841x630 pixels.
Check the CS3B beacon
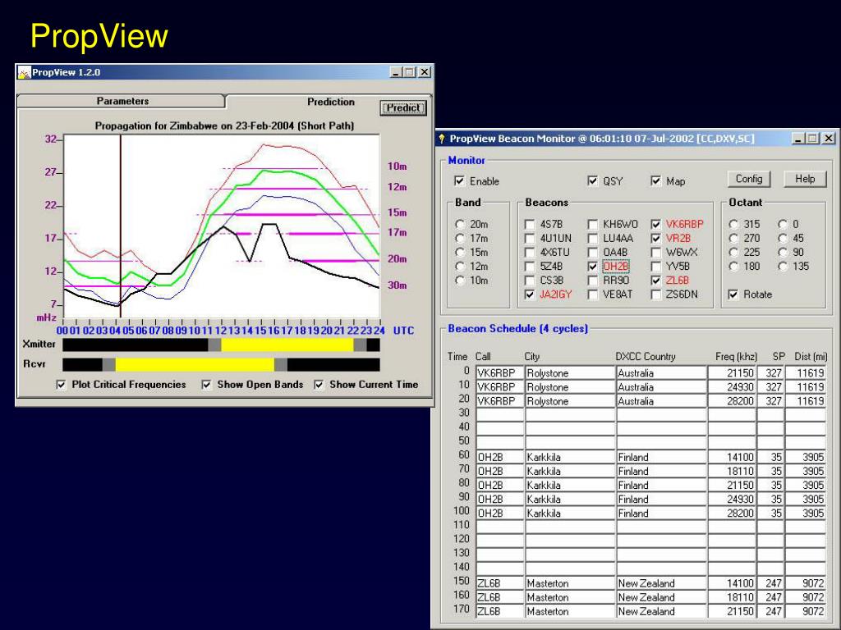[530, 281]
